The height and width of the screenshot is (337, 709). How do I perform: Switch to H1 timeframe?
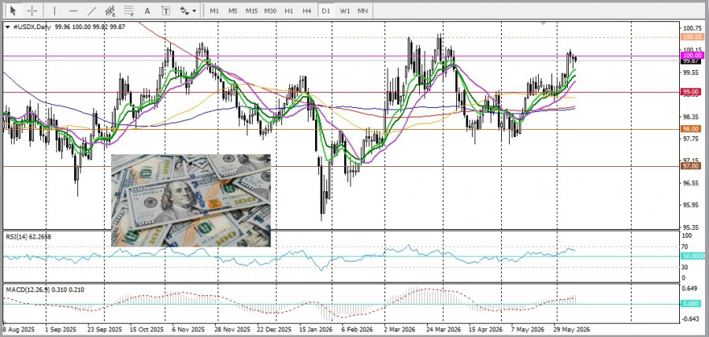pyautogui.click(x=289, y=10)
